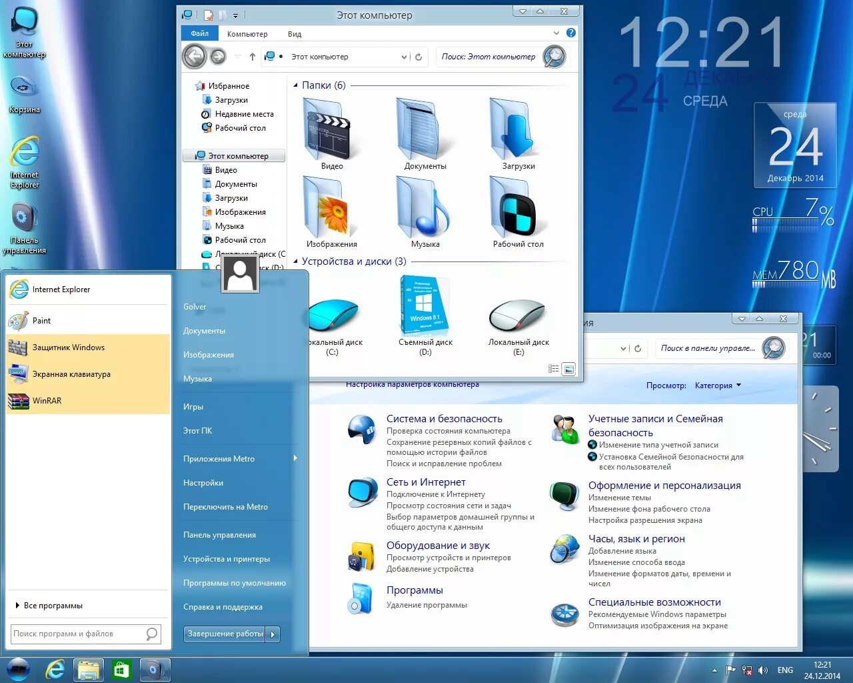Show hidden tray icons arrow

(x=714, y=670)
